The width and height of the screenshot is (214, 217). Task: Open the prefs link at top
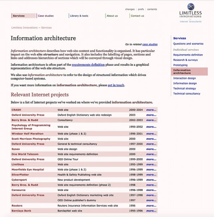[141, 9]
